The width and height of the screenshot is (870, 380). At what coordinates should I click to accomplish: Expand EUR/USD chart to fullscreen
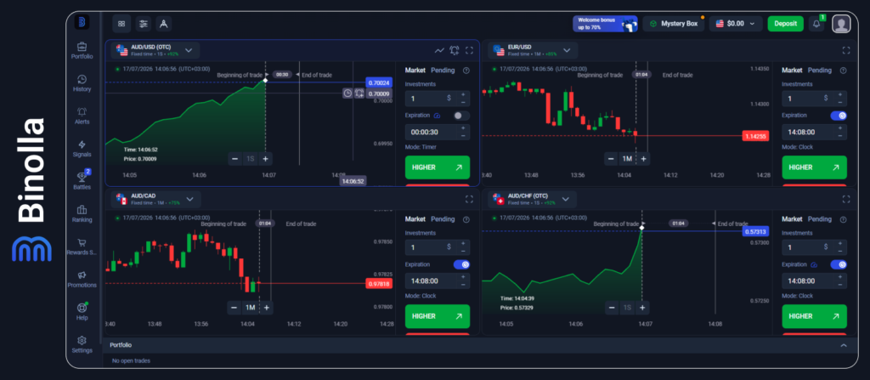pos(846,50)
